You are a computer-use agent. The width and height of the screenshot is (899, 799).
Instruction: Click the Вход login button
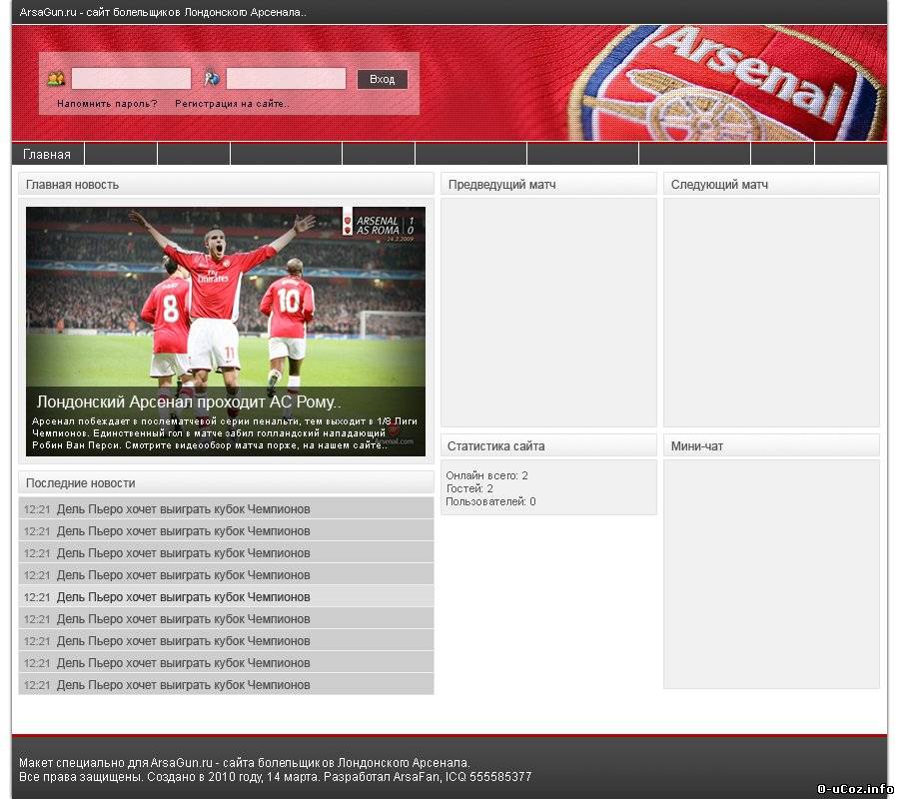383,79
